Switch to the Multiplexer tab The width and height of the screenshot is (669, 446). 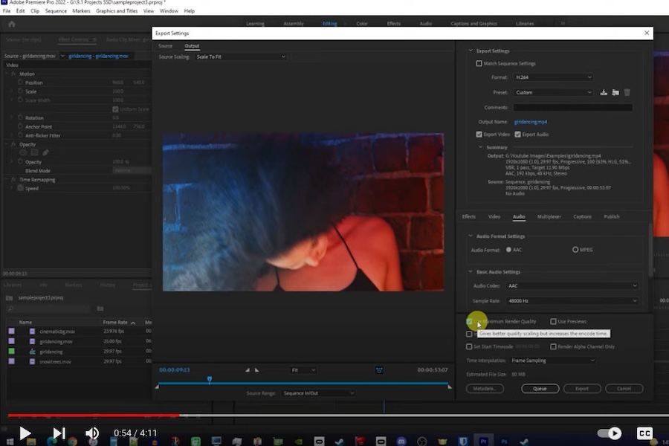point(549,217)
